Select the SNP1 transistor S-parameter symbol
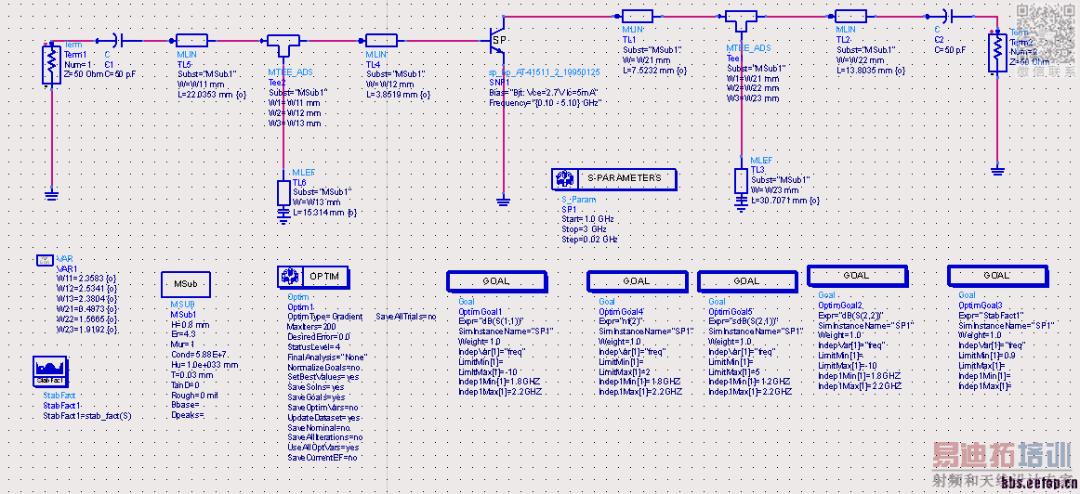This screenshot has height=494, width=1080. (498, 41)
